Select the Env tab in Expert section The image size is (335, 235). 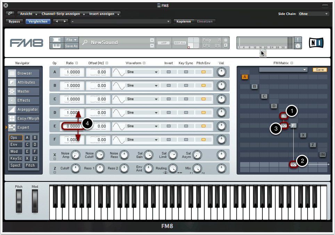tap(15, 144)
